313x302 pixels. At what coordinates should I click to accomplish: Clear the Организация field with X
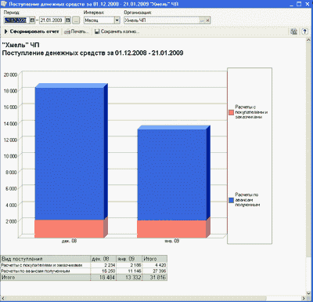coord(208,20)
